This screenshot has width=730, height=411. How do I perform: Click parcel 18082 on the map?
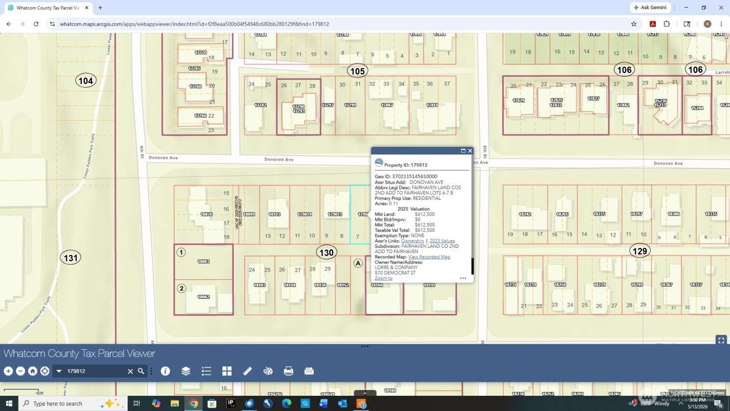pyautogui.click(x=203, y=296)
